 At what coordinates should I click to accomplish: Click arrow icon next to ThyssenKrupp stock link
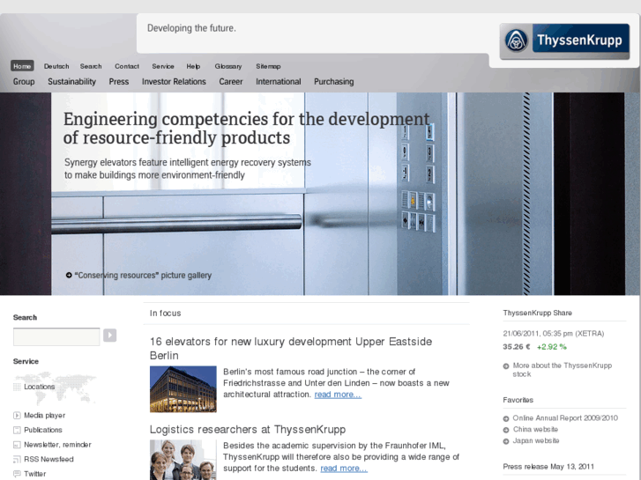pos(506,366)
